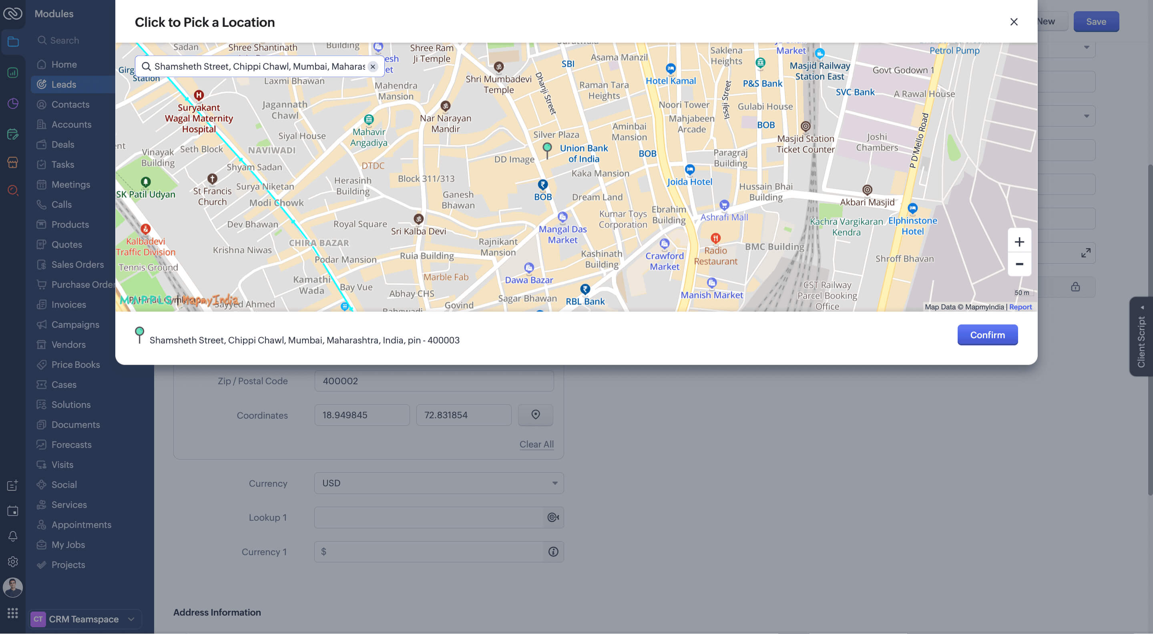Image resolution: width=1153 pixels, height=634 pixels.
Task: Open the setup gear icon in the left rail
Action: 12,562
